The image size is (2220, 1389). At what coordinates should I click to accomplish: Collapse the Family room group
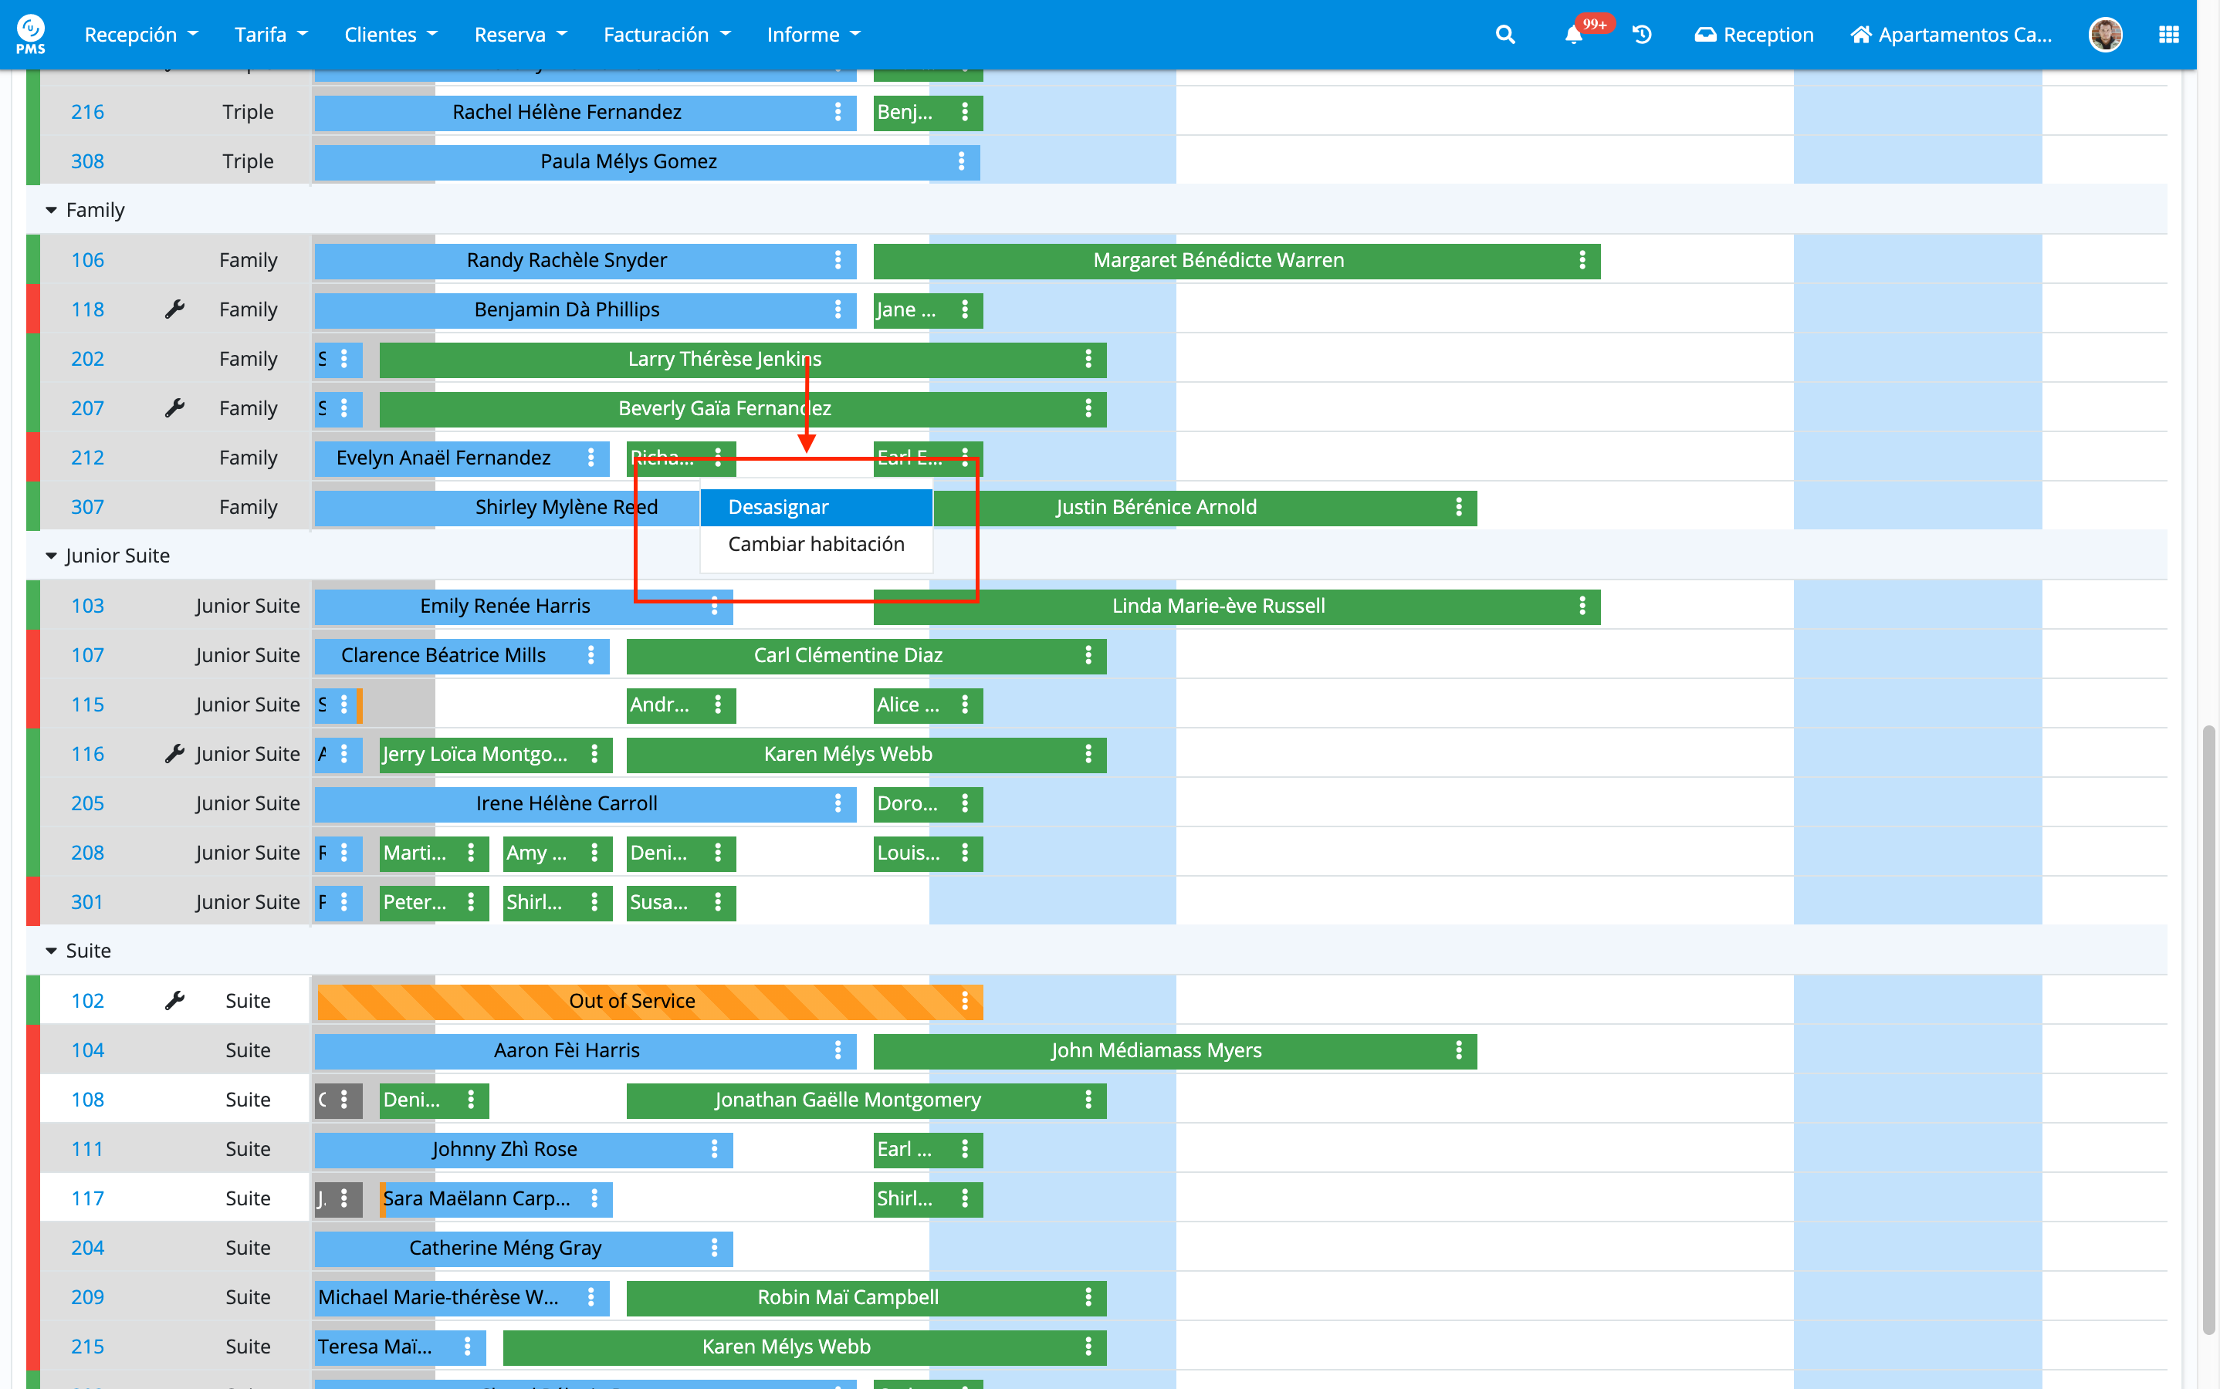[x=52, y=211]
